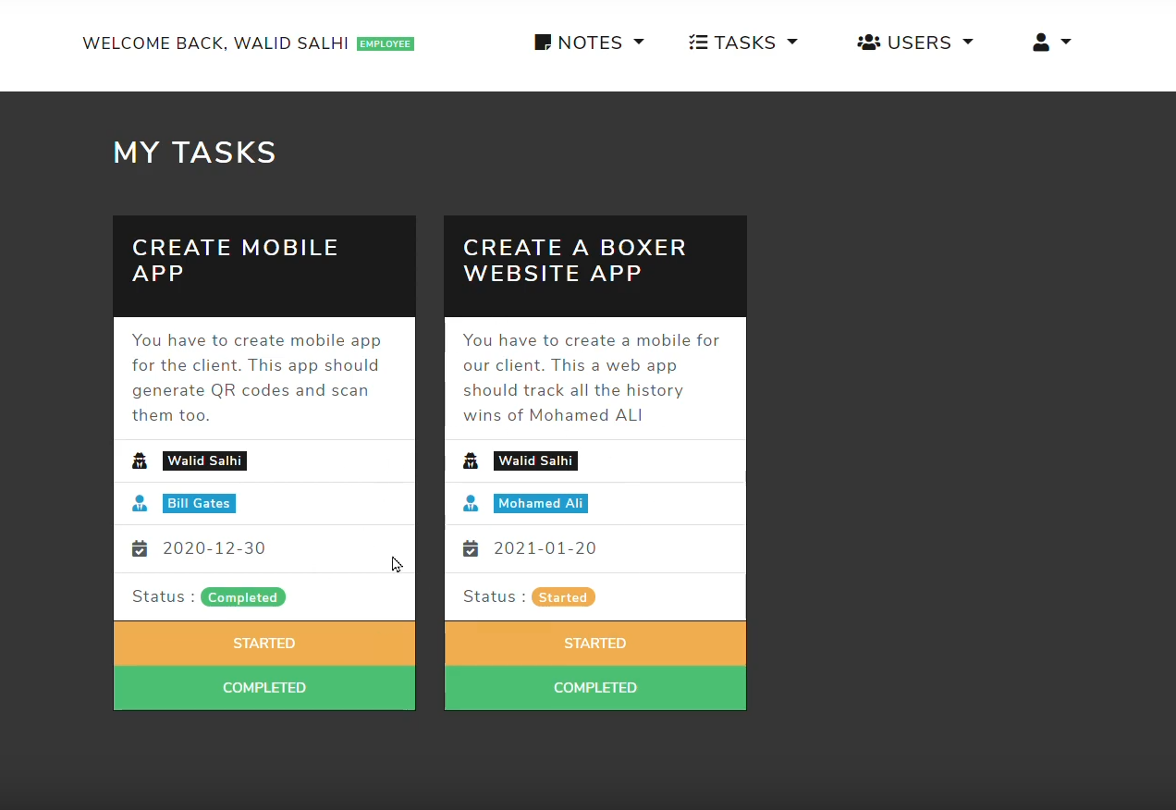Open the profile person icon at top right
Image resolution: width=1176 pixels, height=810 pixels.
1042,42
